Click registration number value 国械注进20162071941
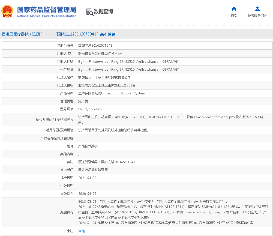The width and height of the screenshot is (273, 236). tap(95, 46)
